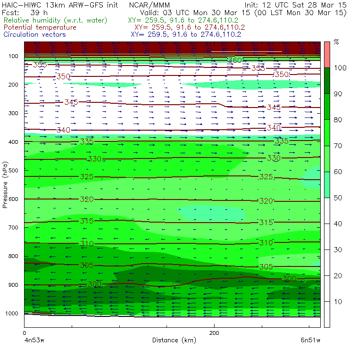Click the '0' distance axis tick label
Screen dimensions: 349x349
[24, 333]
